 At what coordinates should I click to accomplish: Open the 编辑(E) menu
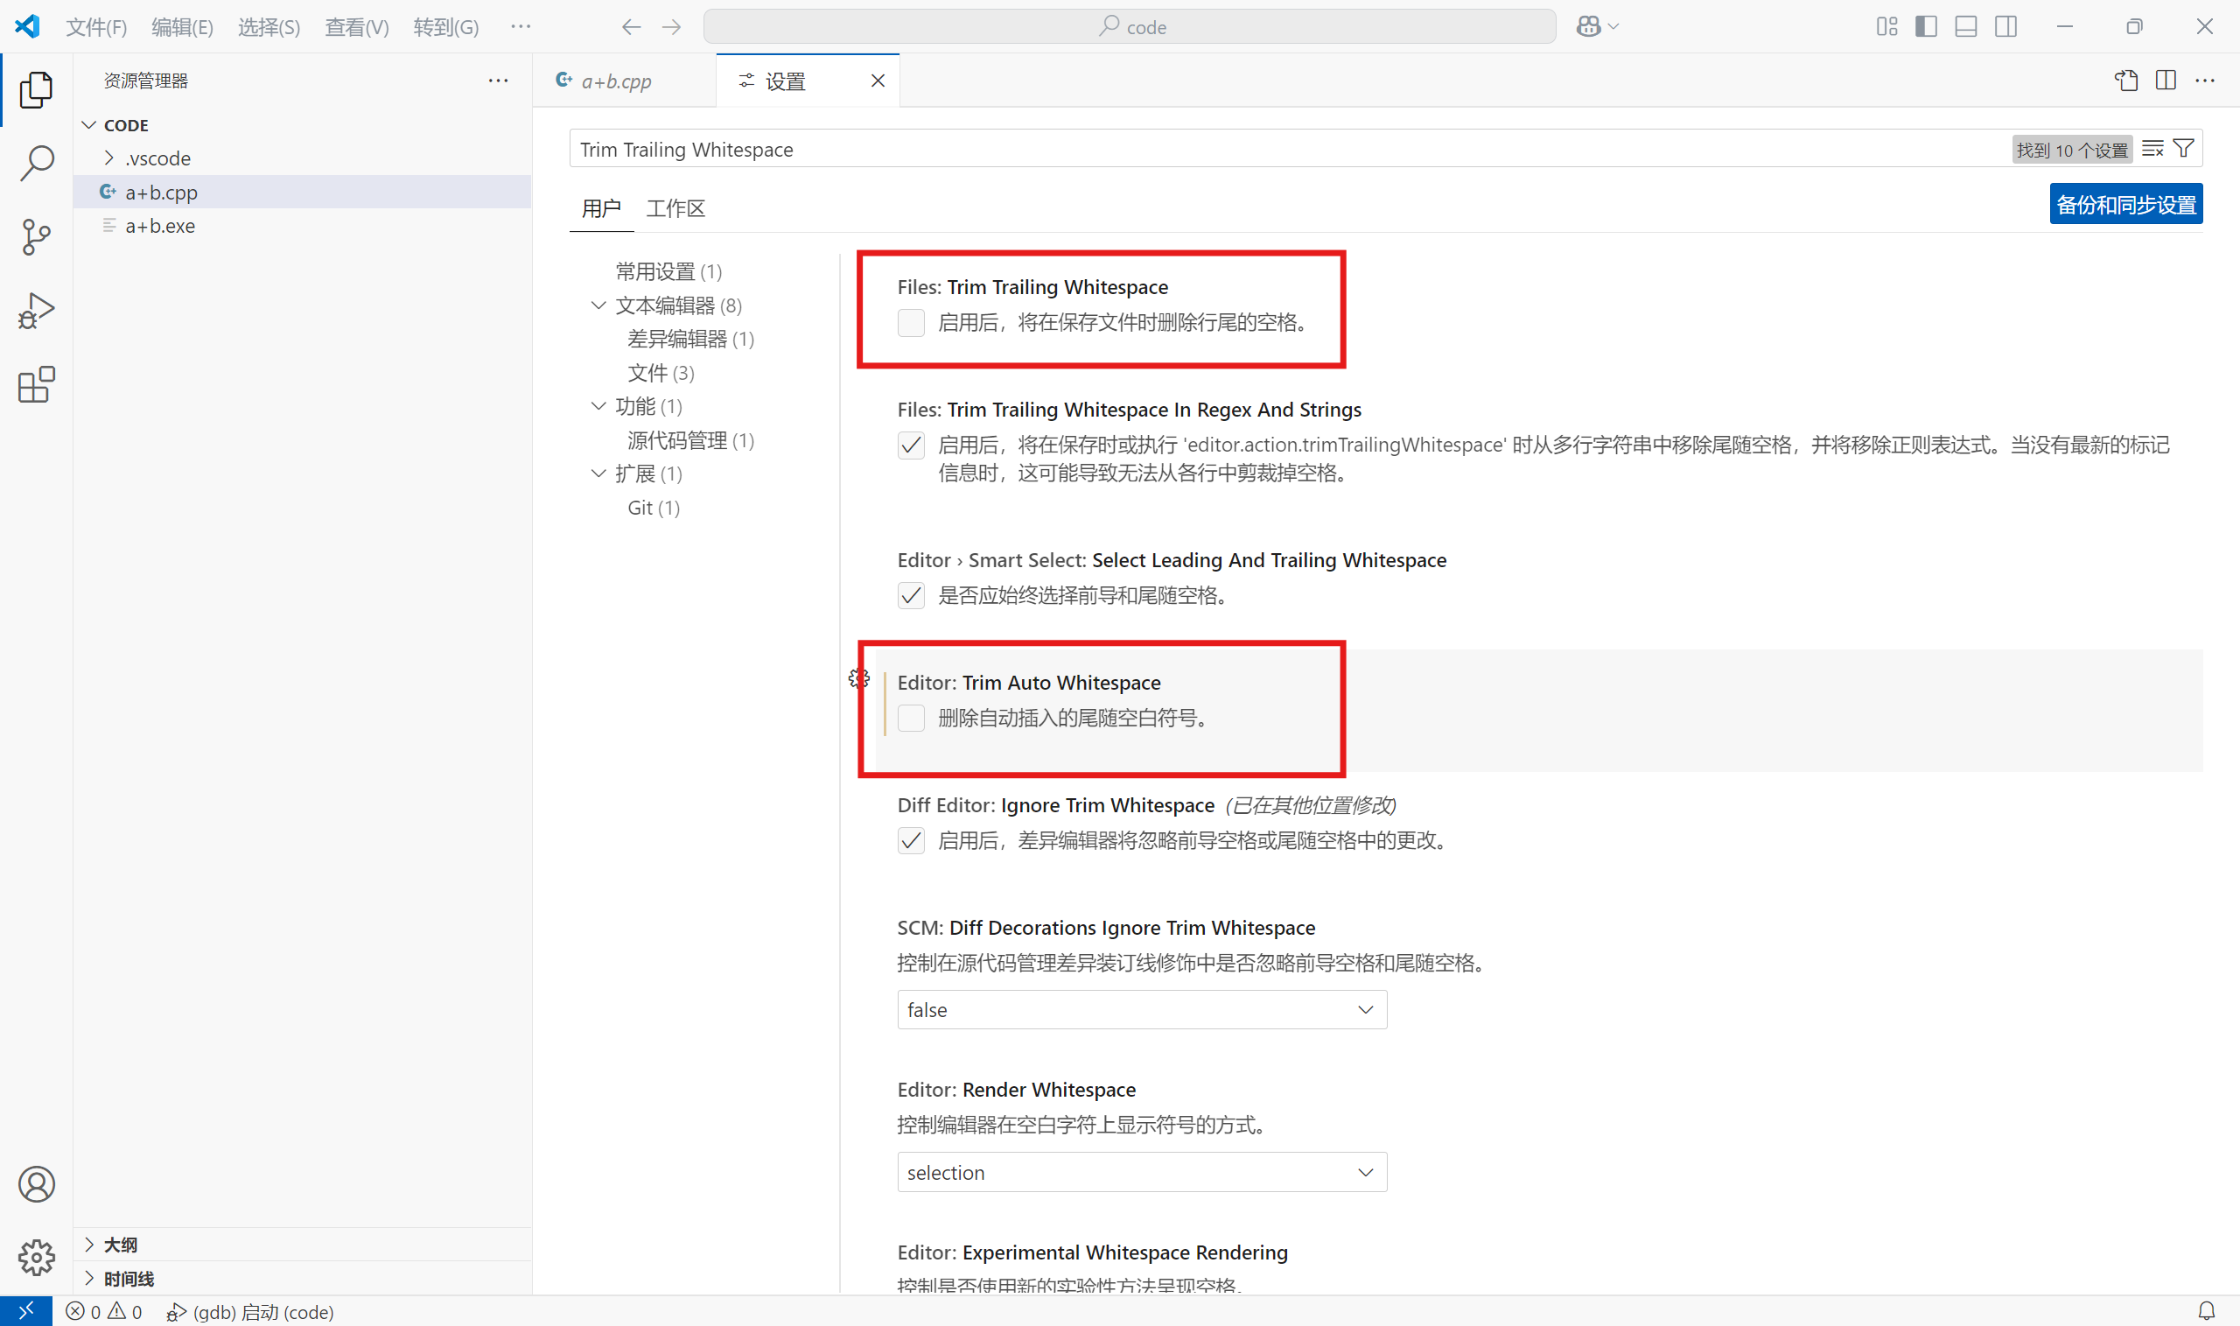point(182,27)
